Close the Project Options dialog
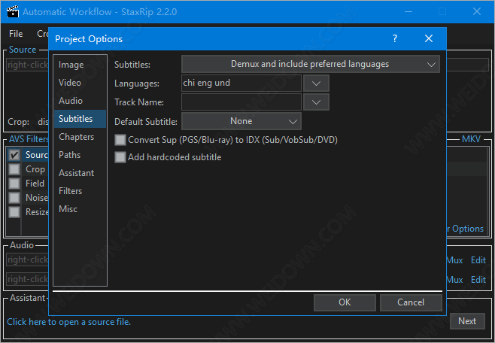 (429, 38)
